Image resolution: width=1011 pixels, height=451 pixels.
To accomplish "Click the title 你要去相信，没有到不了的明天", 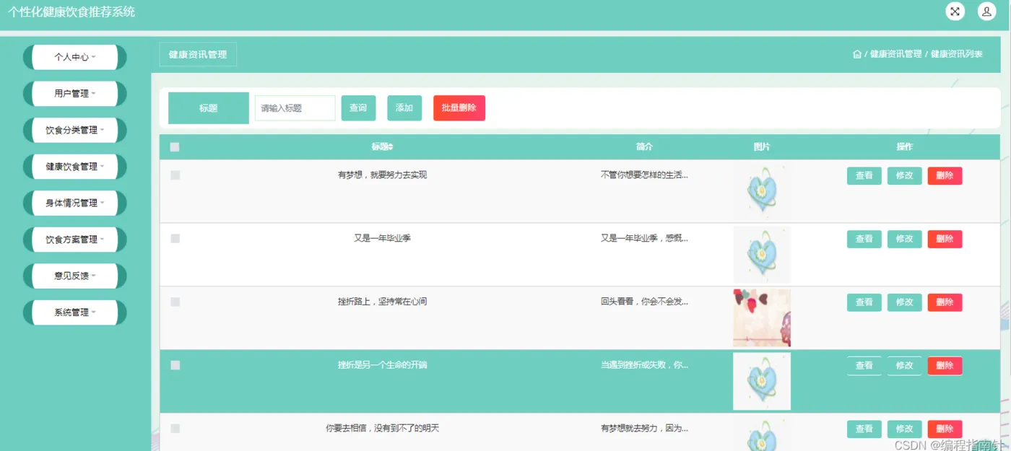I will [x=382, y=429].
